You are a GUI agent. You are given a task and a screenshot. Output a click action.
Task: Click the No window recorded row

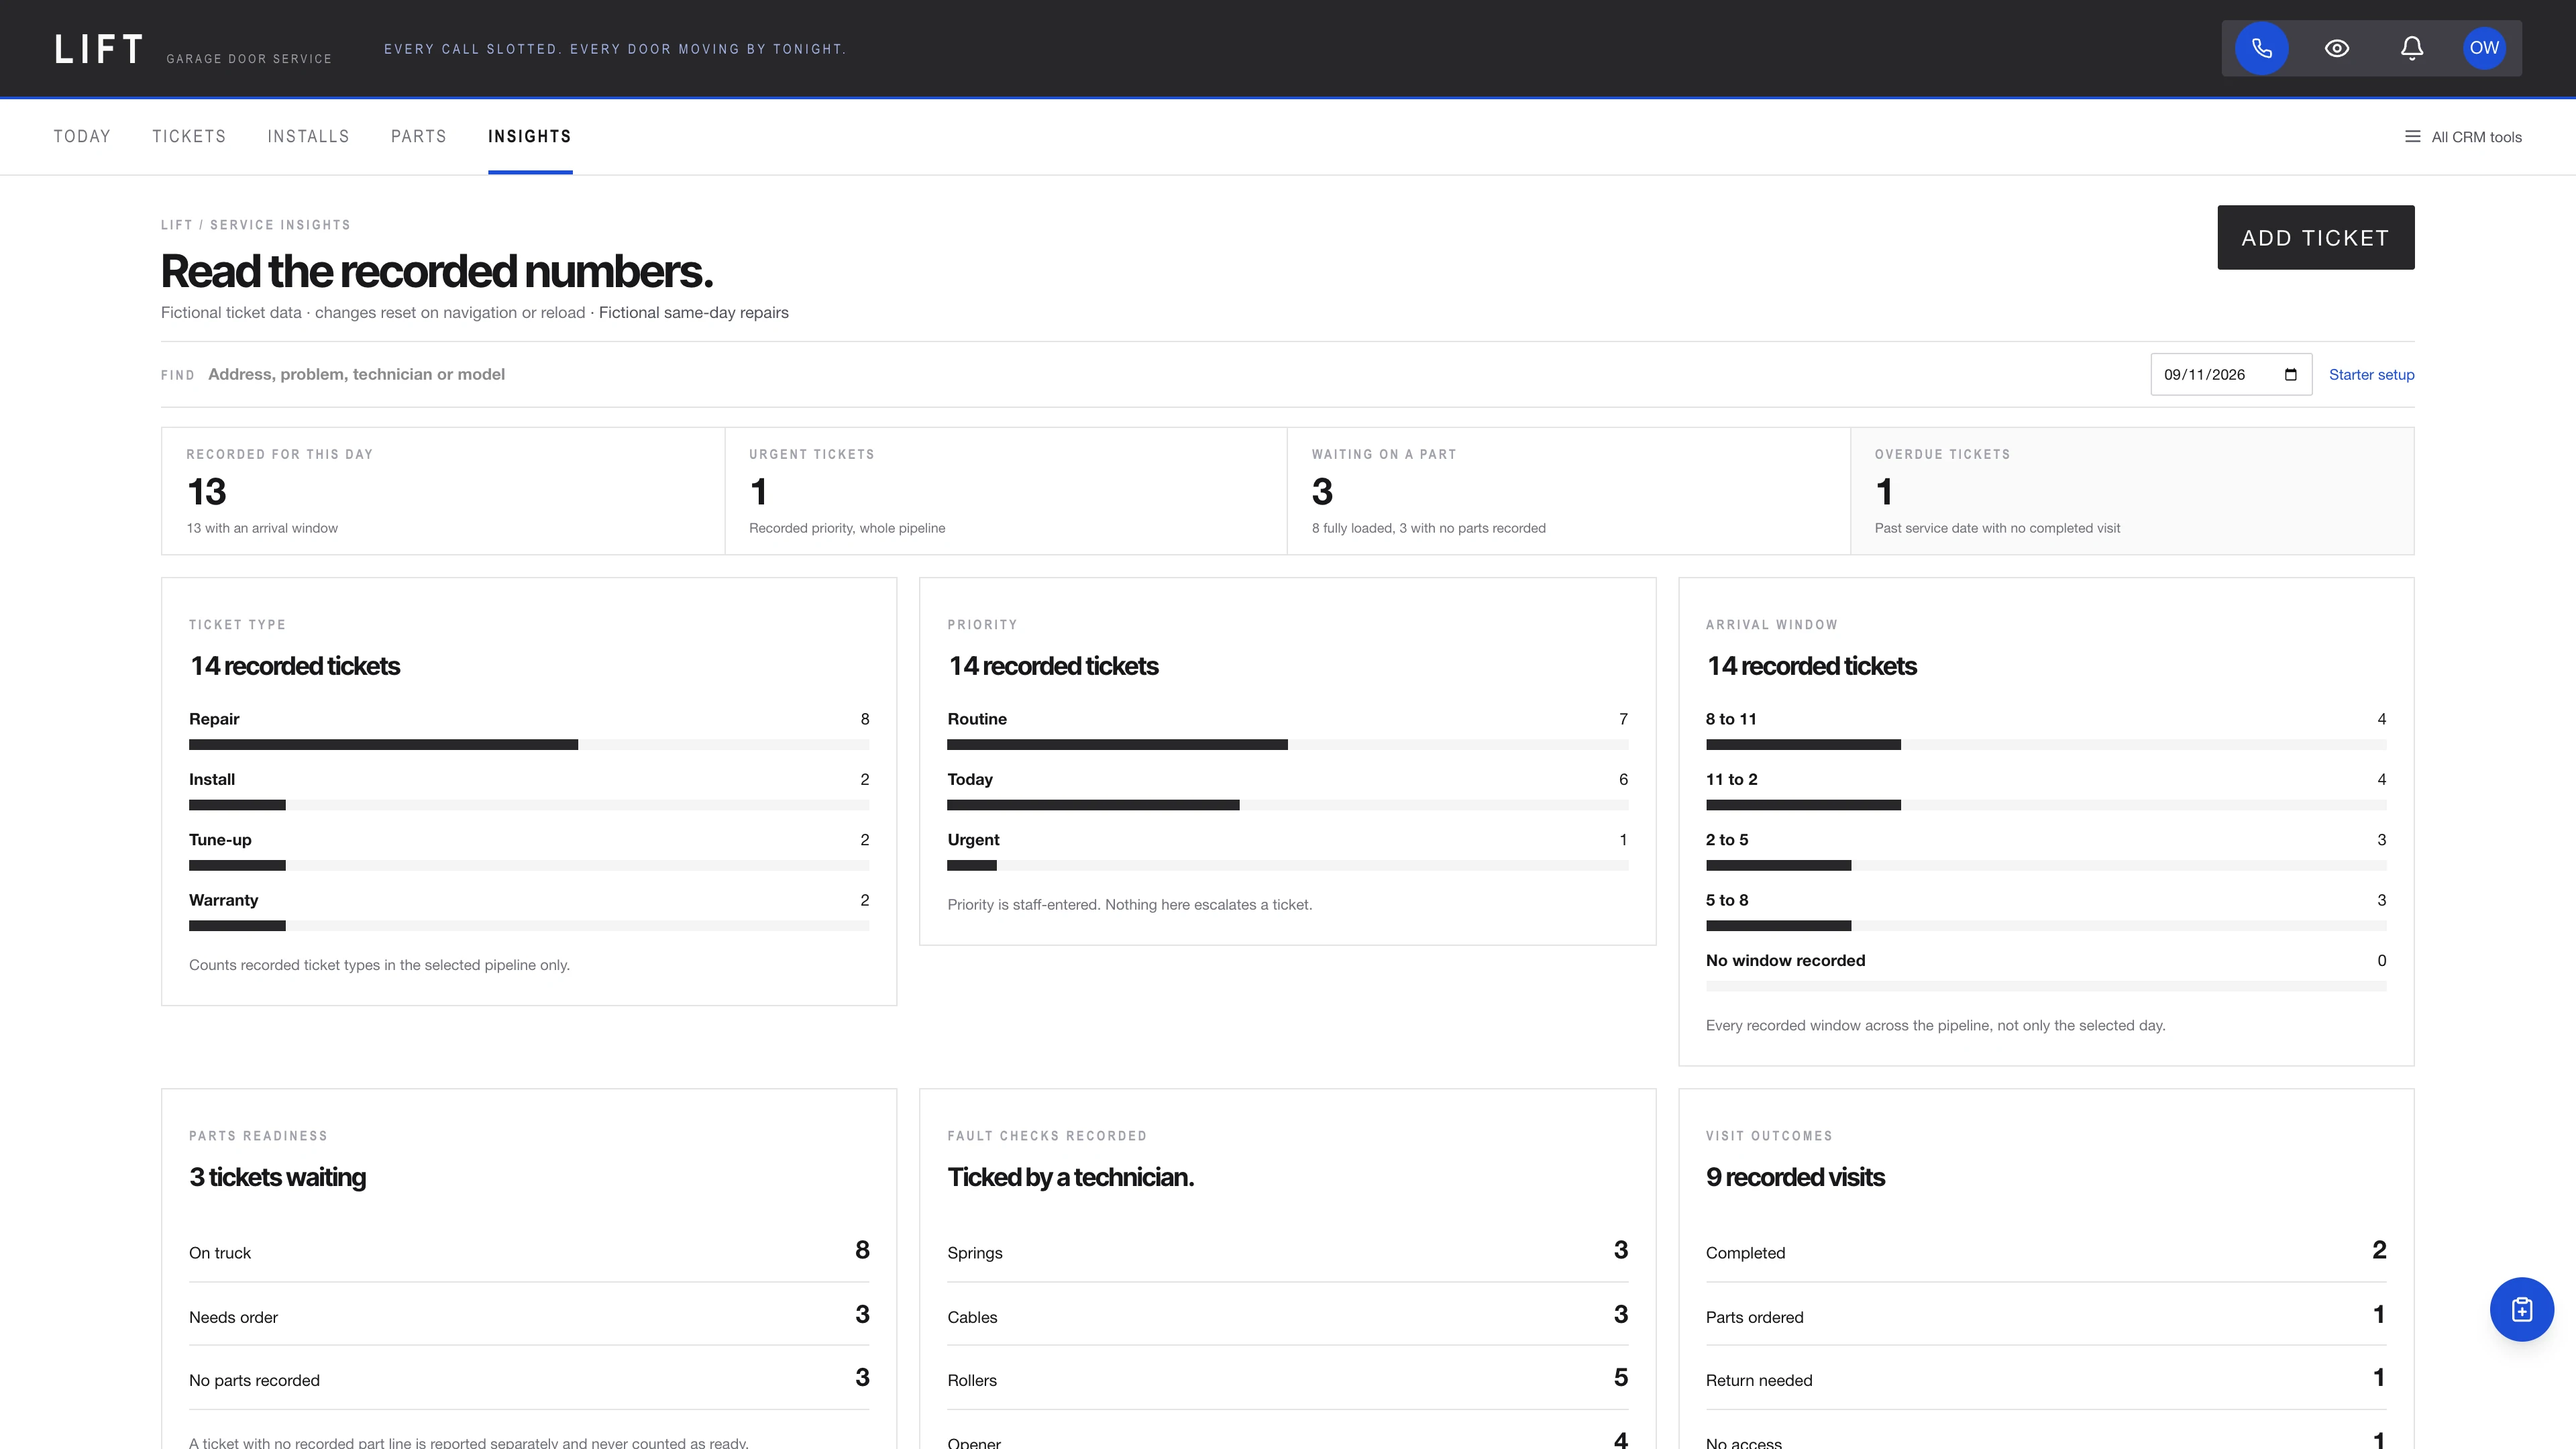click(2046, 971)
